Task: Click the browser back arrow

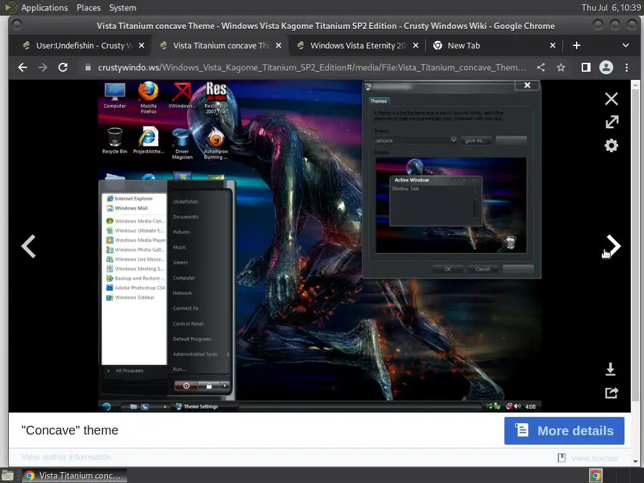Action: point(23,67)
